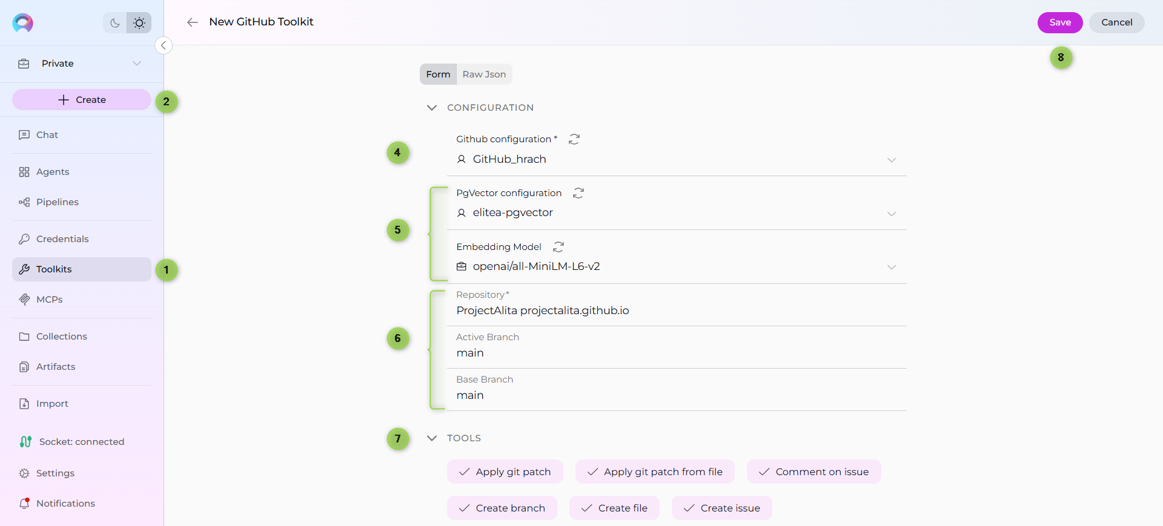Switch to dark mode moon icon
Screen dimensions: 1163x526
click(115, 23)
